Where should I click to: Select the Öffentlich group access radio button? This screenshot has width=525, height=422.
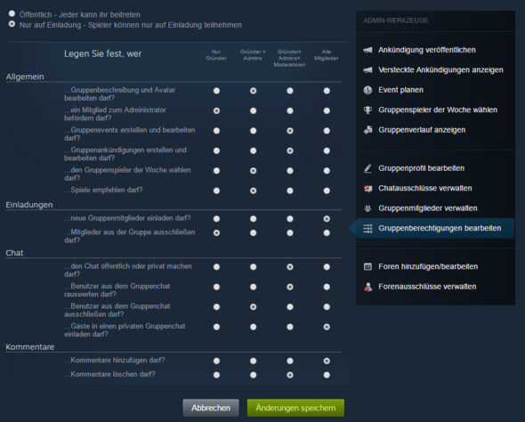[x=12, y=13]
